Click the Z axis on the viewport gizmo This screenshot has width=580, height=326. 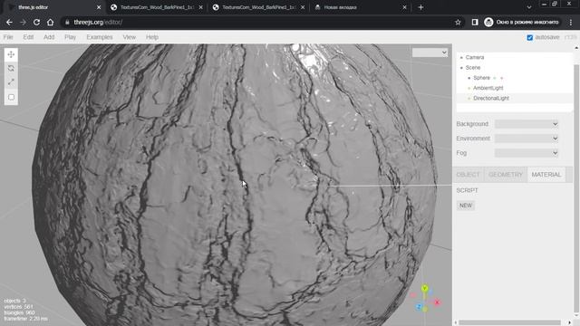click(x=419, y=307)
